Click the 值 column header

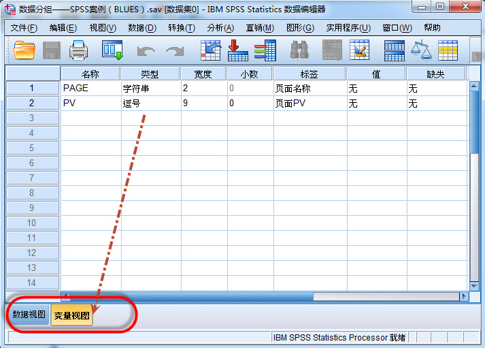(x=376, y=74)
